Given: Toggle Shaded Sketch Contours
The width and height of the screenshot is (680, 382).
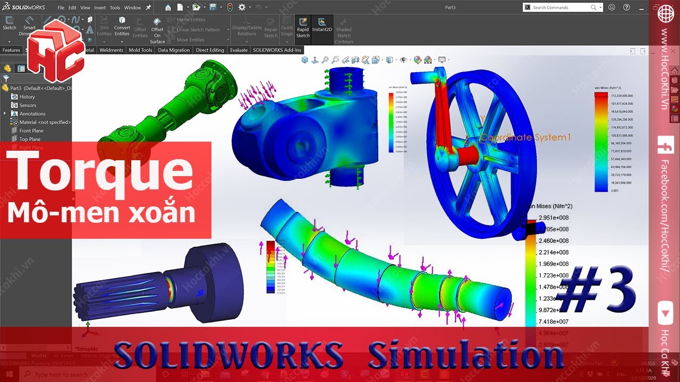Looking at the screenshot, I should click(344, 30).
